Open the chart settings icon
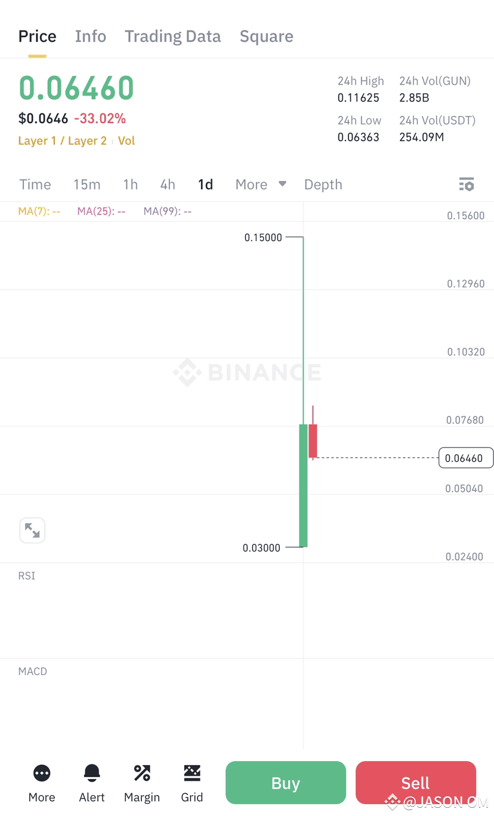Image resolution: width=494 pixels, height=816 pixels. (467, 185)
